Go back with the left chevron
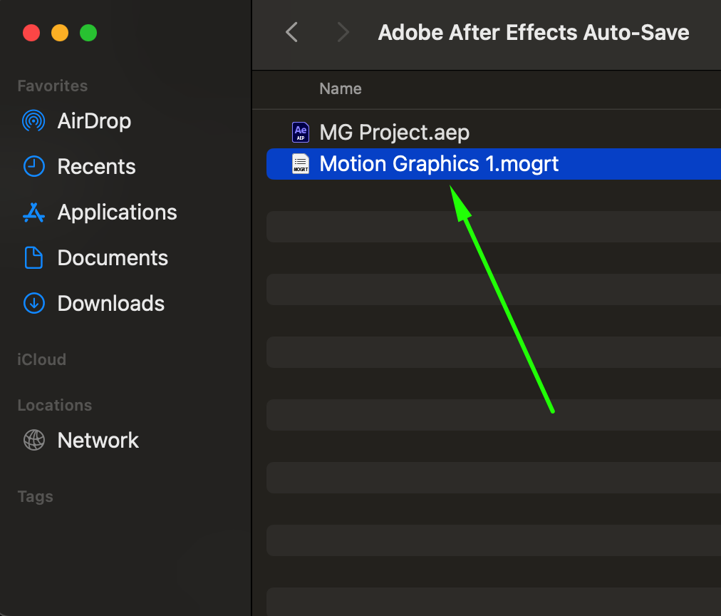This screenshot has height=616, width=721. [x=291, y=32]
